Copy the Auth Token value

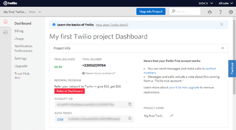pyautogui.click(x=130, y=118)
